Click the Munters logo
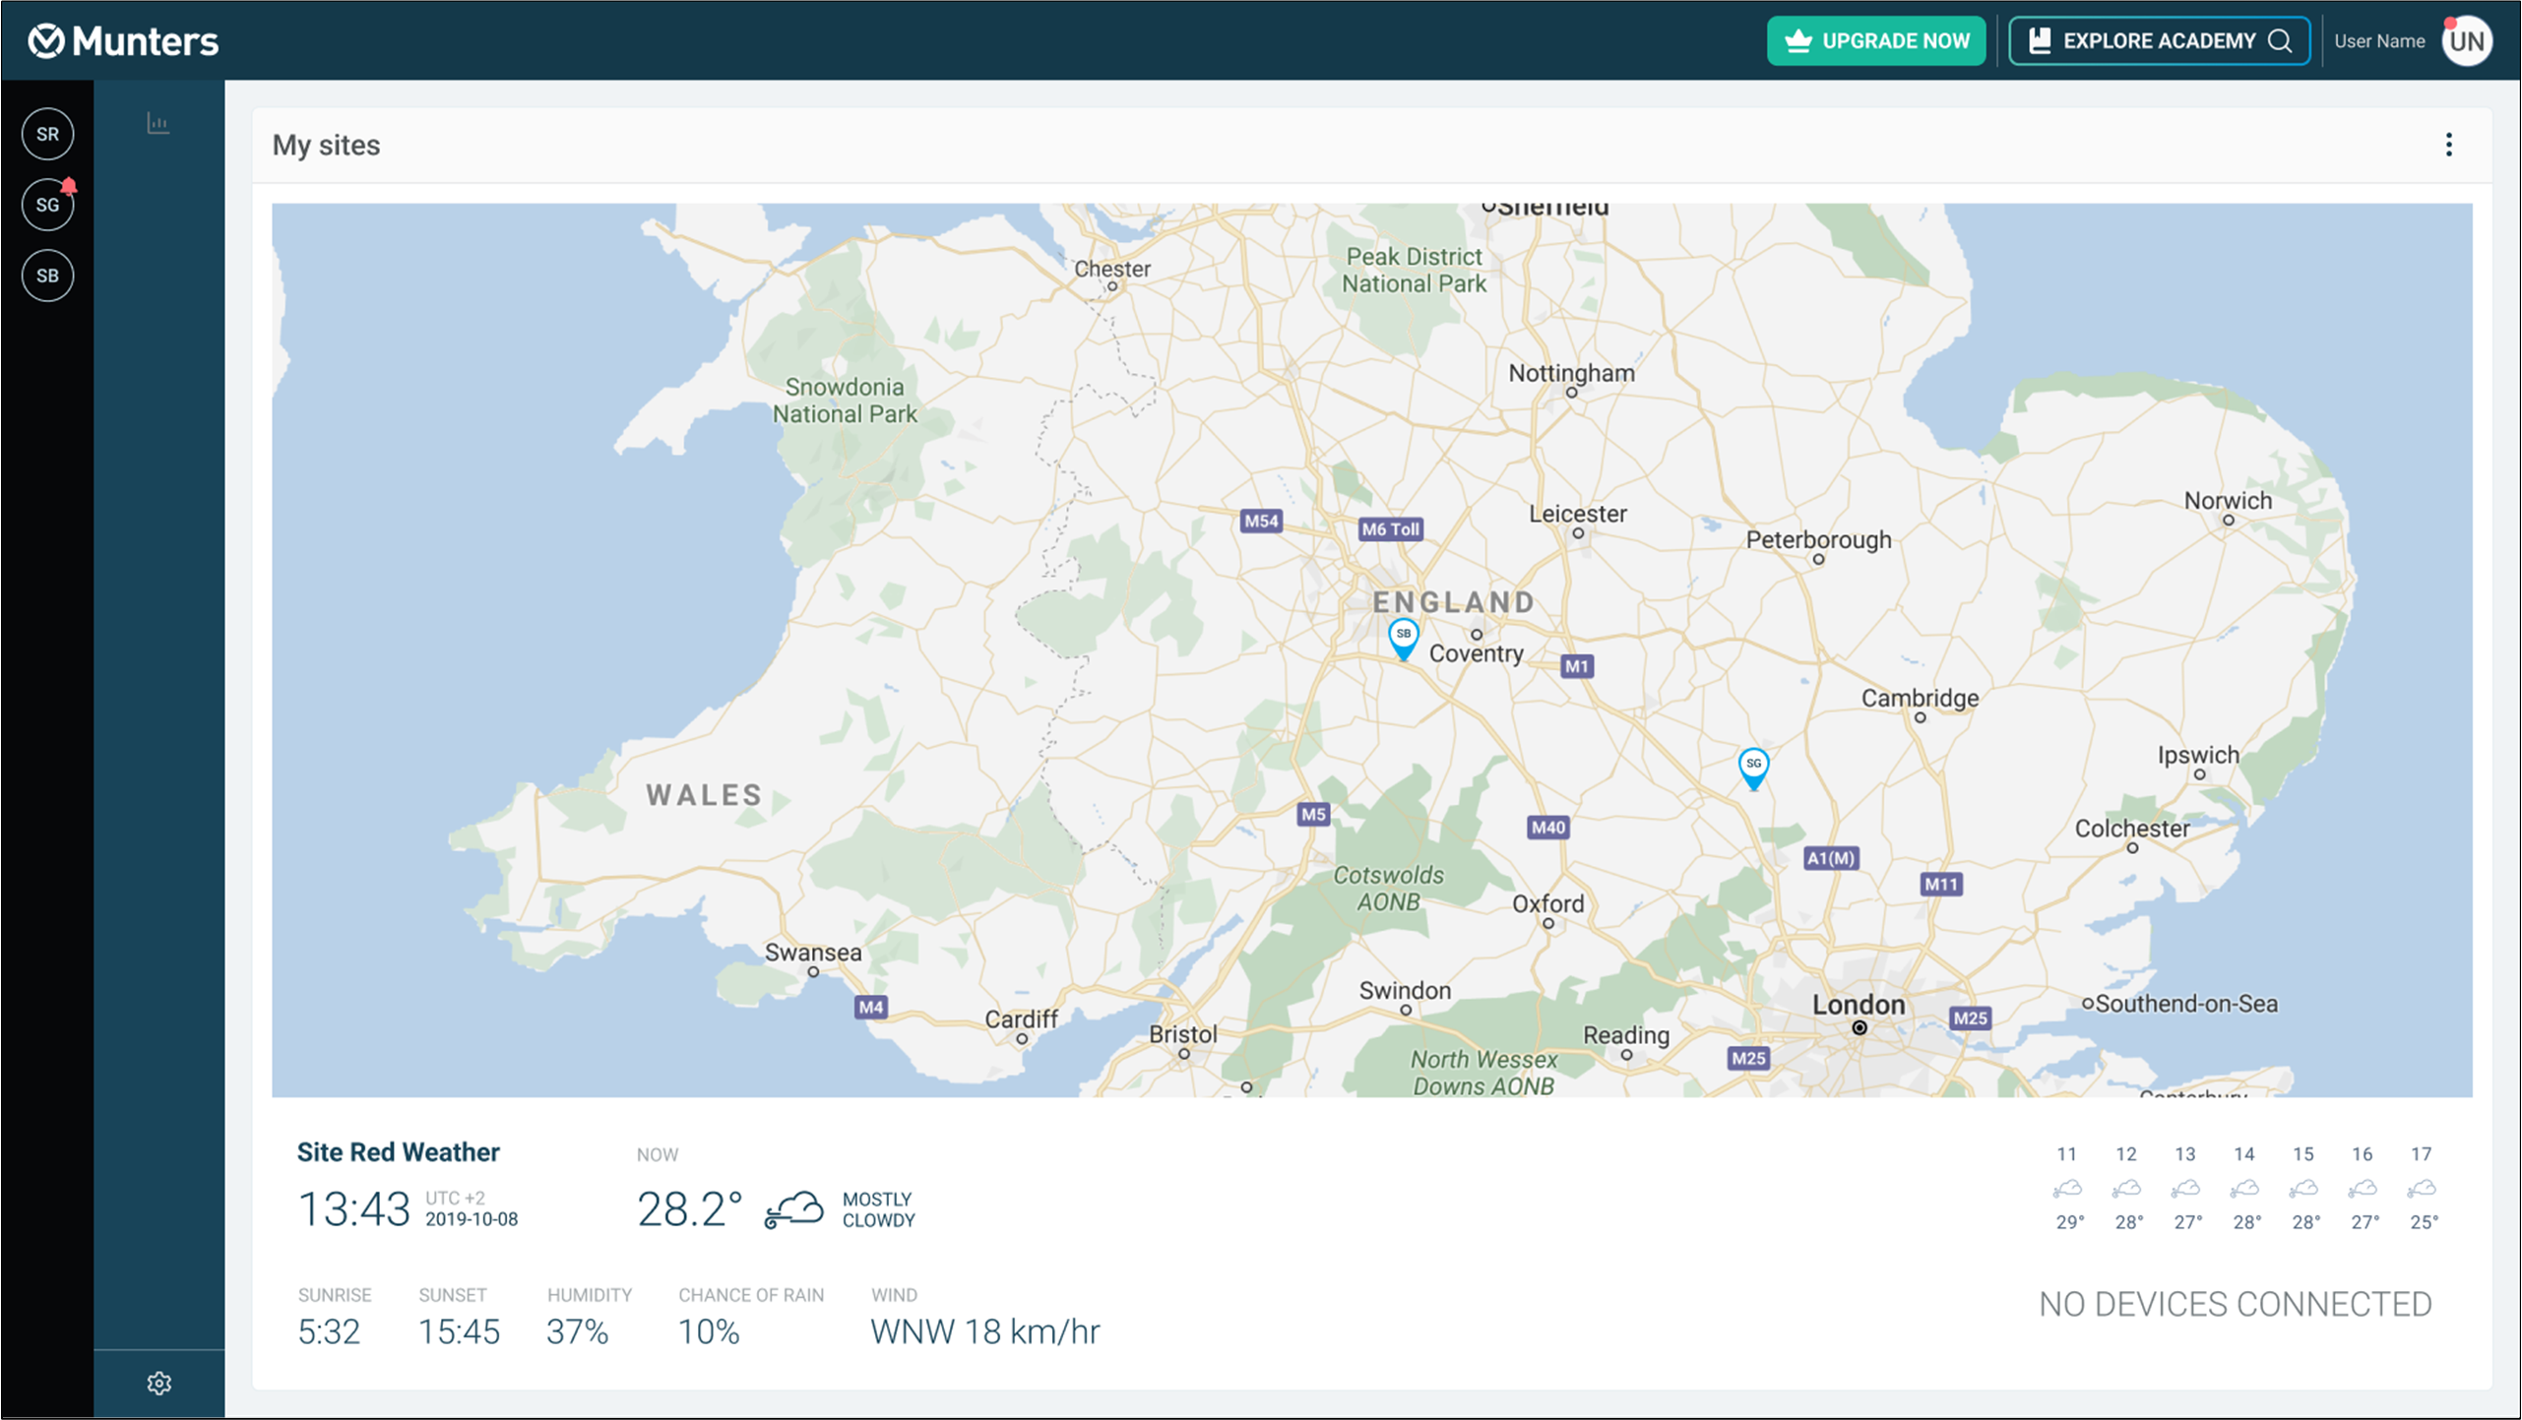Viewport: 2522px width, 1420px height. coord(123,41)
